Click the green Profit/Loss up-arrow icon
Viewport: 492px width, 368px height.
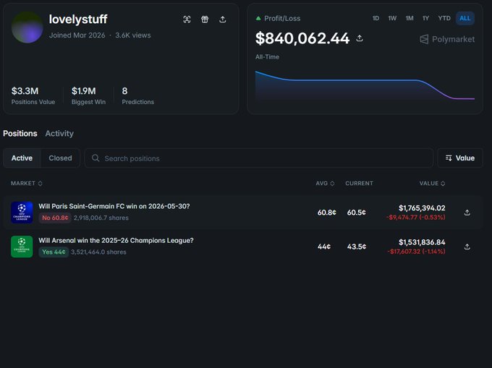[x=258, y=19]
